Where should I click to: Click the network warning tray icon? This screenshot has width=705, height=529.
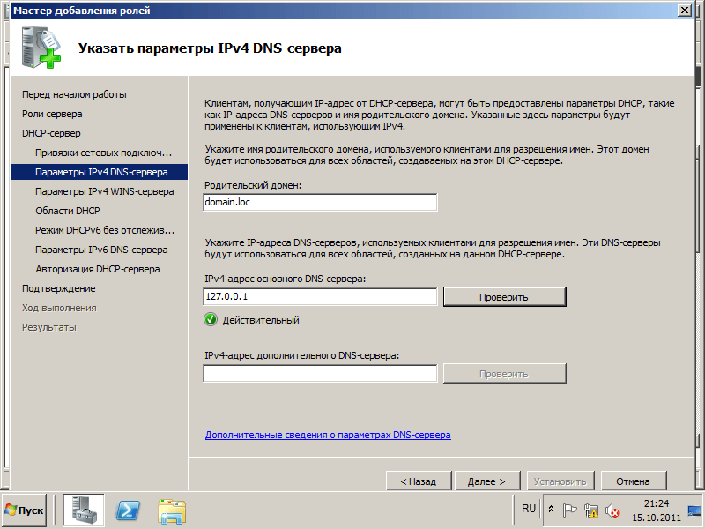click(x=590, y=510)
